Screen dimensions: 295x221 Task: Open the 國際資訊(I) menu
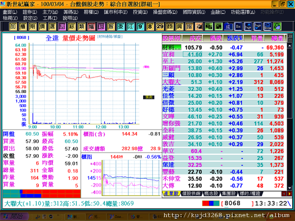194,12
